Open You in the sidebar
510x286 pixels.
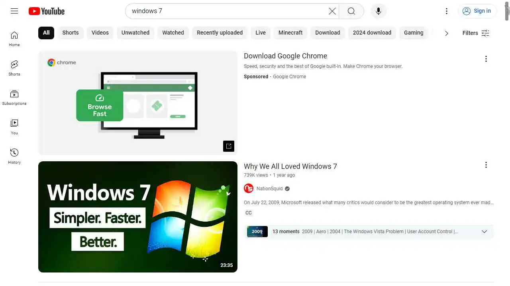[14, 127]
